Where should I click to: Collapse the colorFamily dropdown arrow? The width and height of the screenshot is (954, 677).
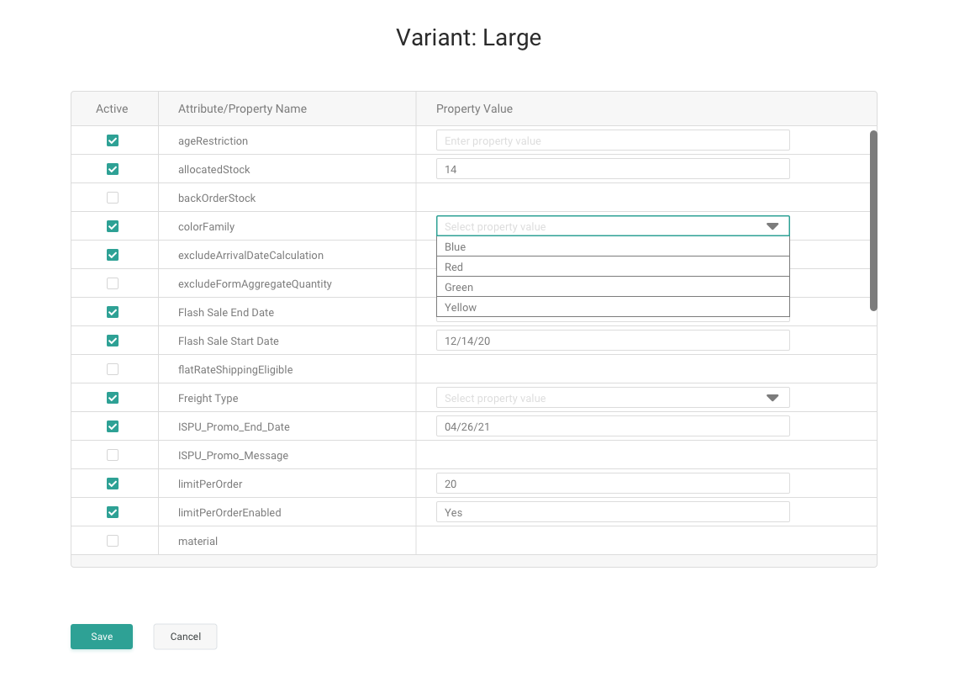coord(772,225)
